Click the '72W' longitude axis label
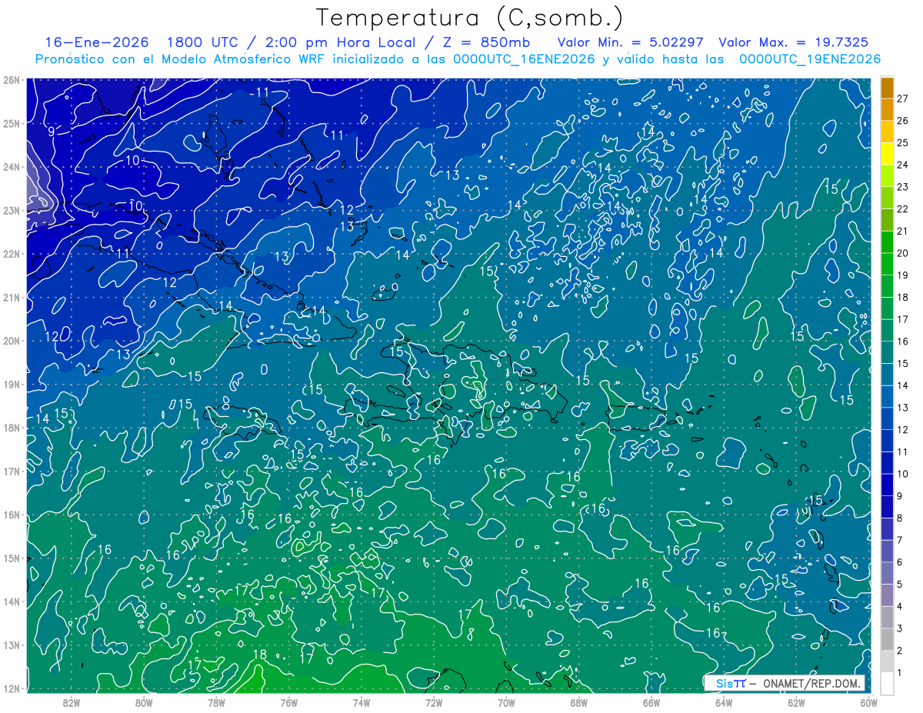Screen dimensions: 923x713 (x=434, y=702)
